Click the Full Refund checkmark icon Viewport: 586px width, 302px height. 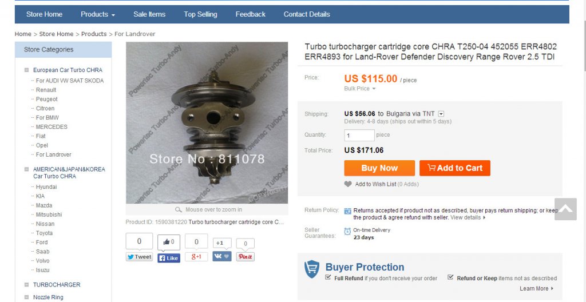[x=328, y=277]
